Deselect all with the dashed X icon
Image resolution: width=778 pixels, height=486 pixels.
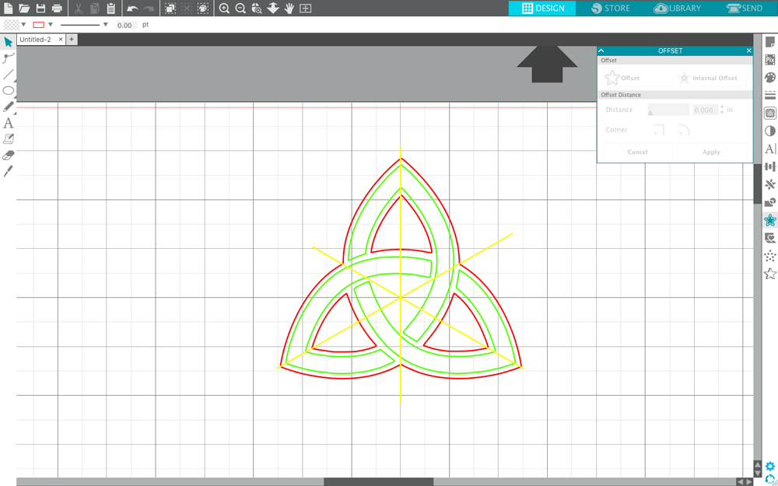tap(186, 8)
